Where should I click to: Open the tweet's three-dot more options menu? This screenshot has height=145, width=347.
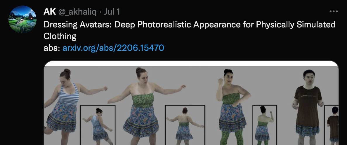point(334,11)
